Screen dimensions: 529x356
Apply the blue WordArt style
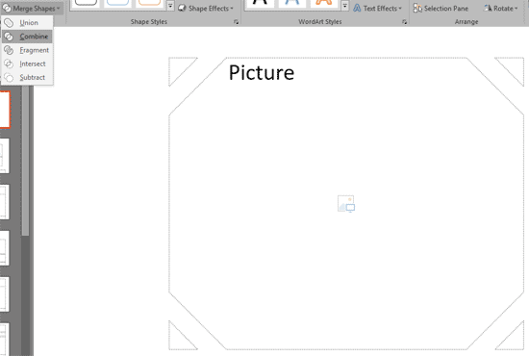pyautogui.click(x=291, y=4)
